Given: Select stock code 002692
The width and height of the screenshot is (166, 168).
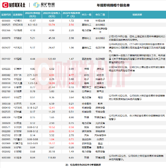Looking at the screenshot, I should click(x=6, y=152).
